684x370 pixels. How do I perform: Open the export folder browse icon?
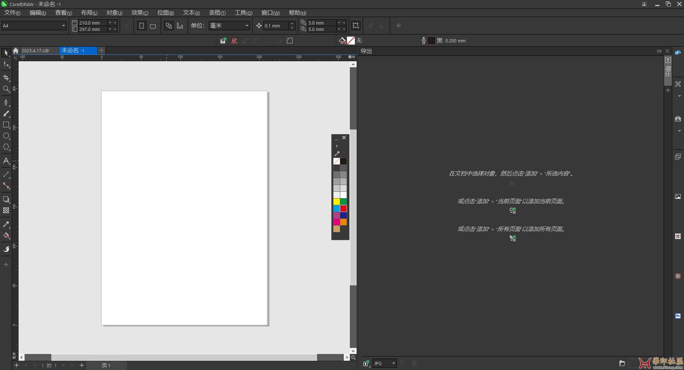click(622, 363)
